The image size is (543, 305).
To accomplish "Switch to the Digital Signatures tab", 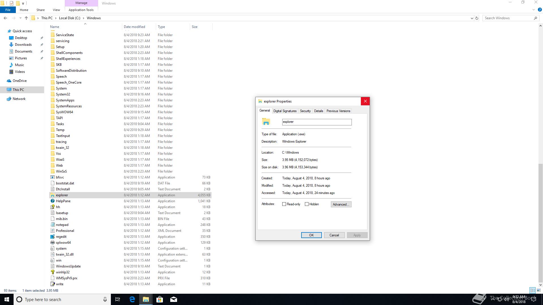I will coord(285,111).
